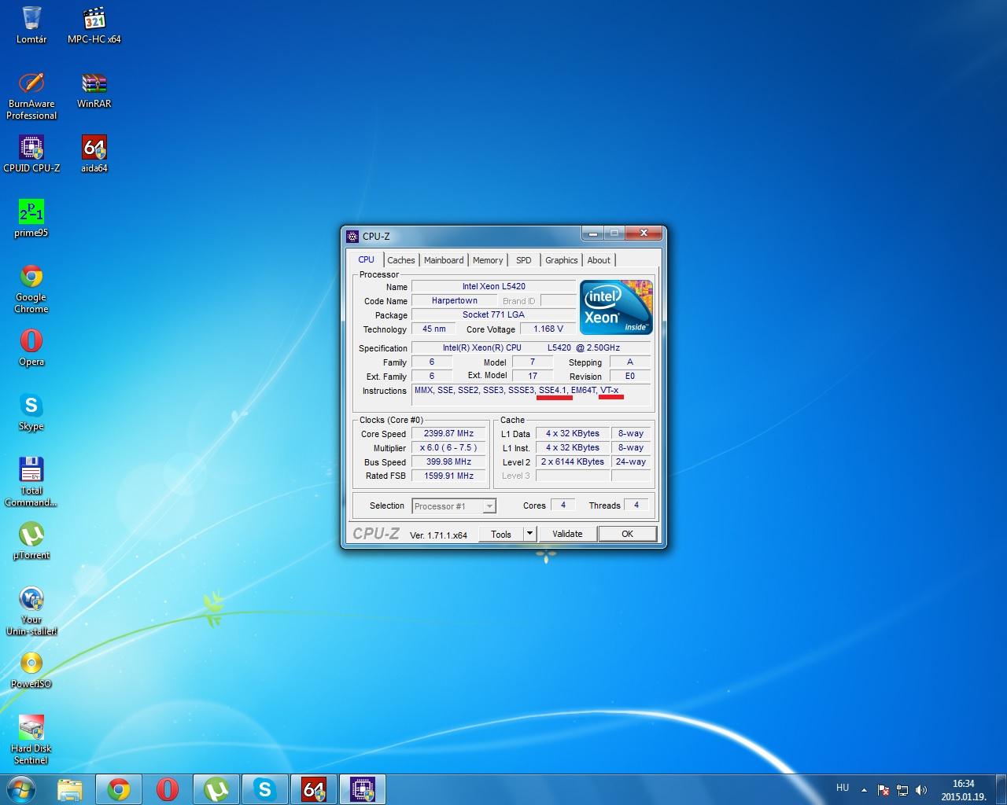Open the network tray icon
Screen dimensions: 1007x805
(902, 790)
